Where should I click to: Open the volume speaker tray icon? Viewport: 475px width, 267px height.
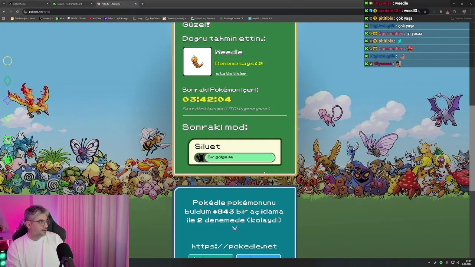click(457, 263)
